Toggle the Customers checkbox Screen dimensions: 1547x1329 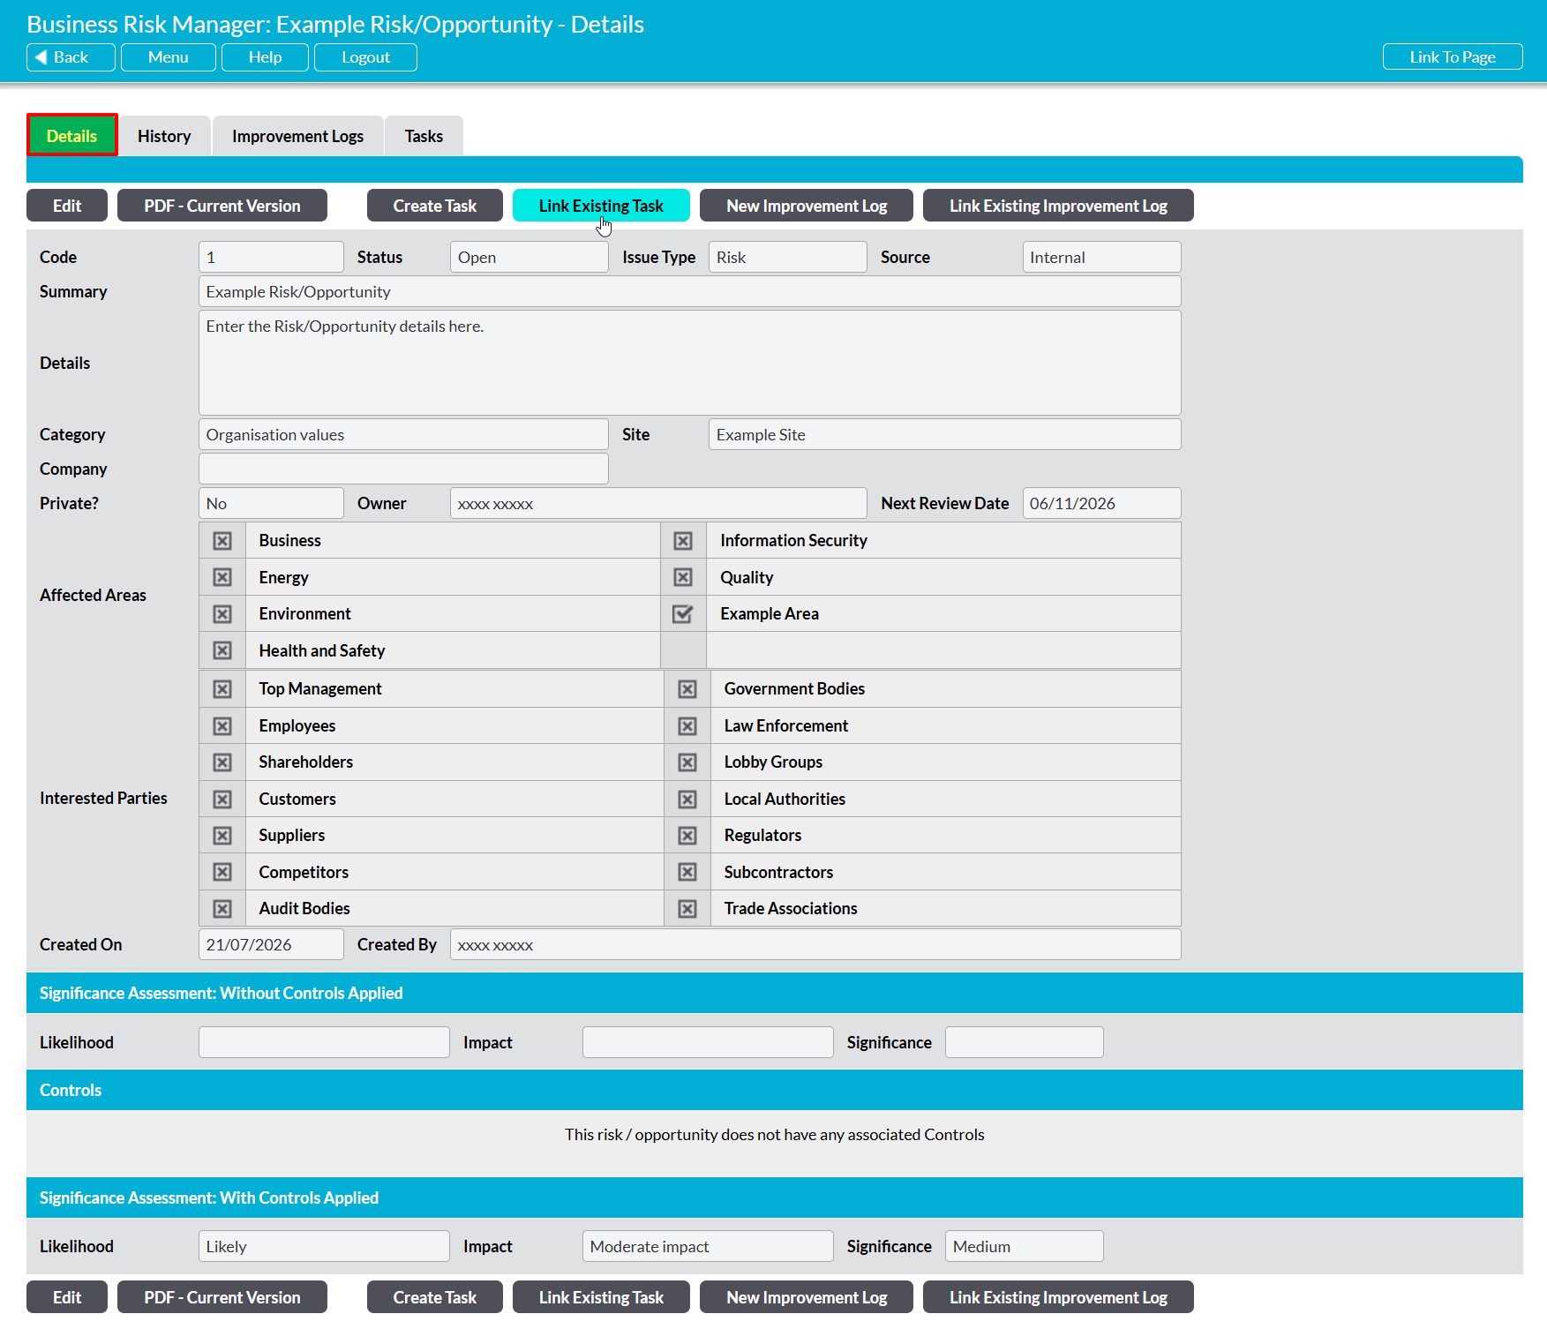[222, 800]
